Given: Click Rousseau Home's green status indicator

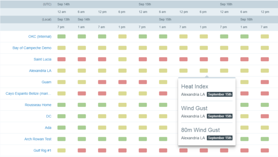Looking at the screenshot, I should [x=61, y=105].
